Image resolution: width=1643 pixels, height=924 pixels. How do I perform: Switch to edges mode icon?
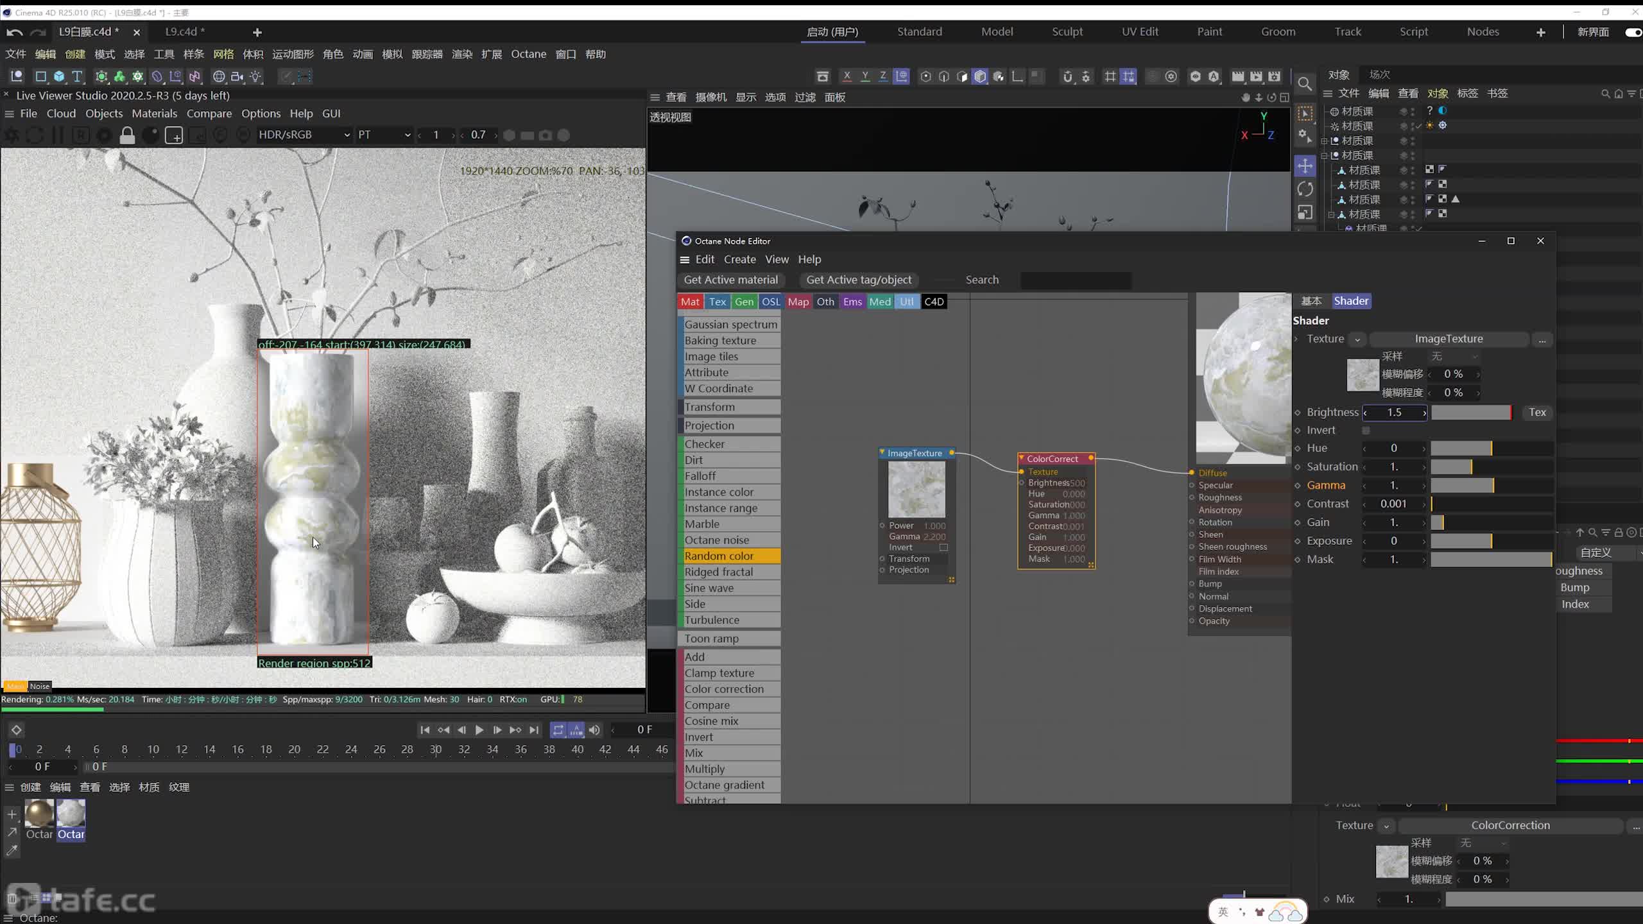[x=944, y=76]
